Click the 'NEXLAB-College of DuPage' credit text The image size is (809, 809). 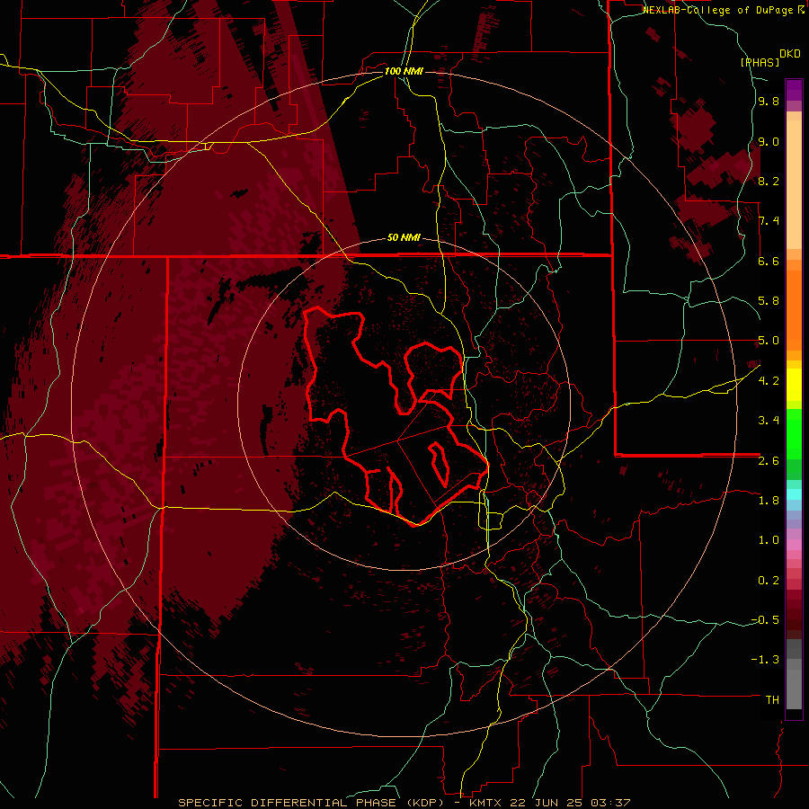(x=719, y=10)
